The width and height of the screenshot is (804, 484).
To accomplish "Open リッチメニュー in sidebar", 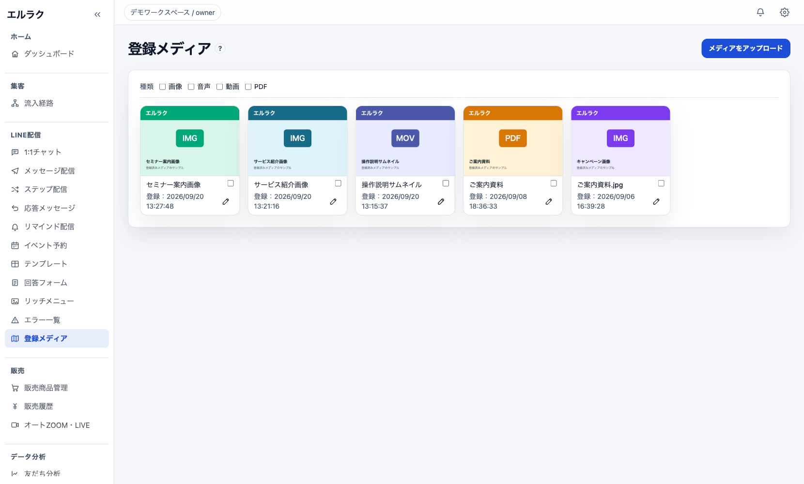I will pos(57,301).
